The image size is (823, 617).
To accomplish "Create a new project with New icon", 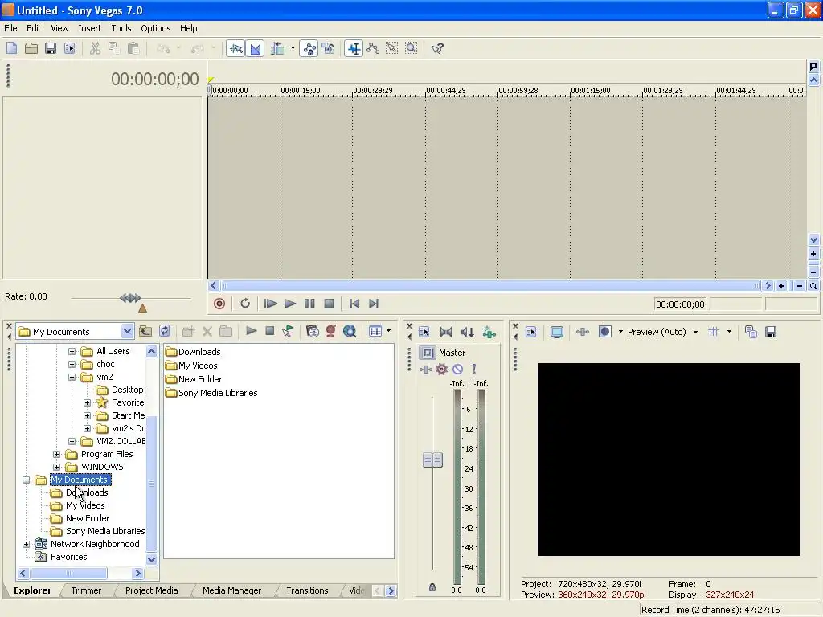I will point(11,49).
